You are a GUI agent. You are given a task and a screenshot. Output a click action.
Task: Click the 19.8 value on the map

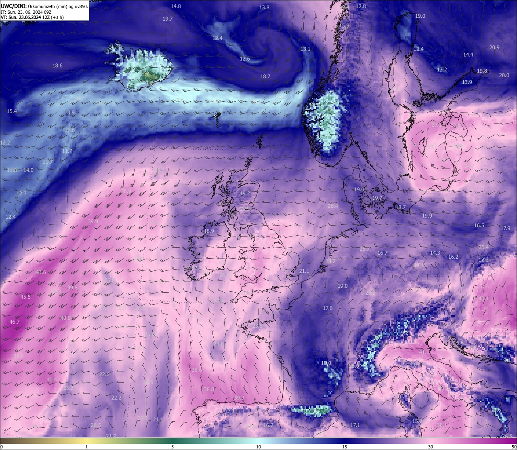[482, 71]
